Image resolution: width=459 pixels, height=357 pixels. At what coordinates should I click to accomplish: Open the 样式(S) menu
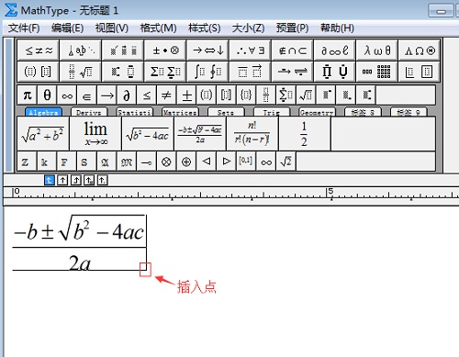(x=205, y=28)
